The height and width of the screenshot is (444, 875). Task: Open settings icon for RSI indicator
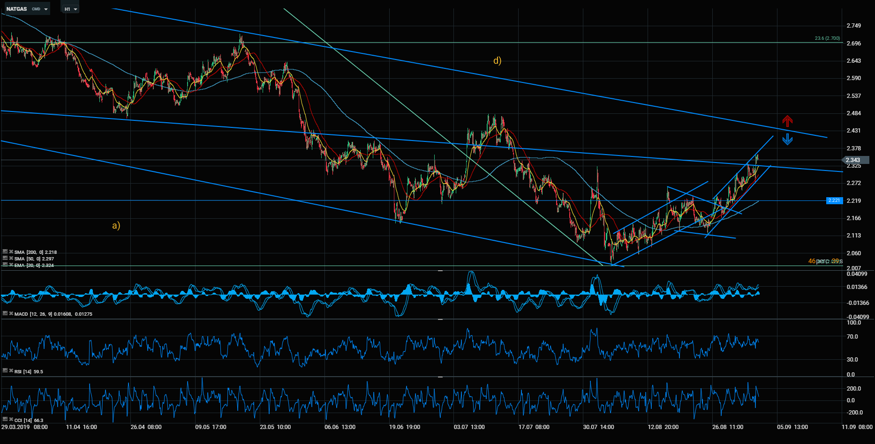pyautogui.click(x=5, y=371)
